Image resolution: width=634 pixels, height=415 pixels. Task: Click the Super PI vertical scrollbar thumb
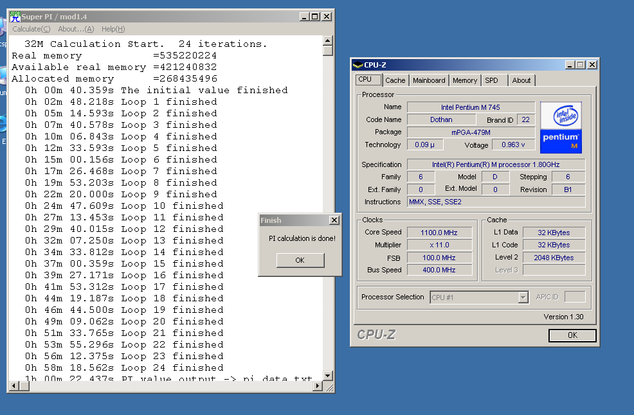(328, 51)
